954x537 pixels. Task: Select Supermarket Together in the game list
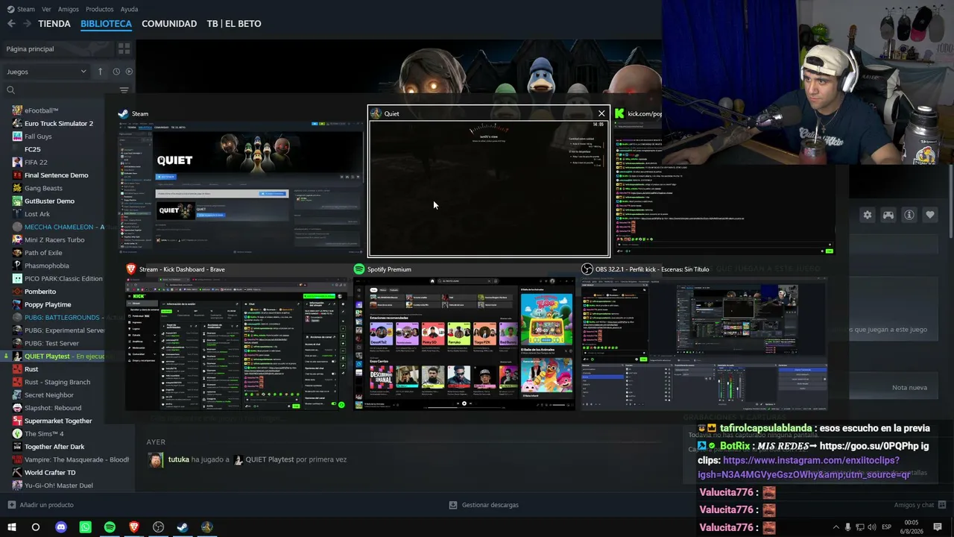(x=58, y=421)
